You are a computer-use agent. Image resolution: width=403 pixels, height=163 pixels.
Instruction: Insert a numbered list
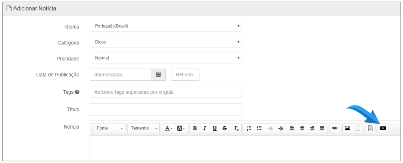coord(249,128)
